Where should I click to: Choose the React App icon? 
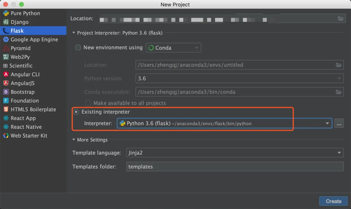pos(6,118)
